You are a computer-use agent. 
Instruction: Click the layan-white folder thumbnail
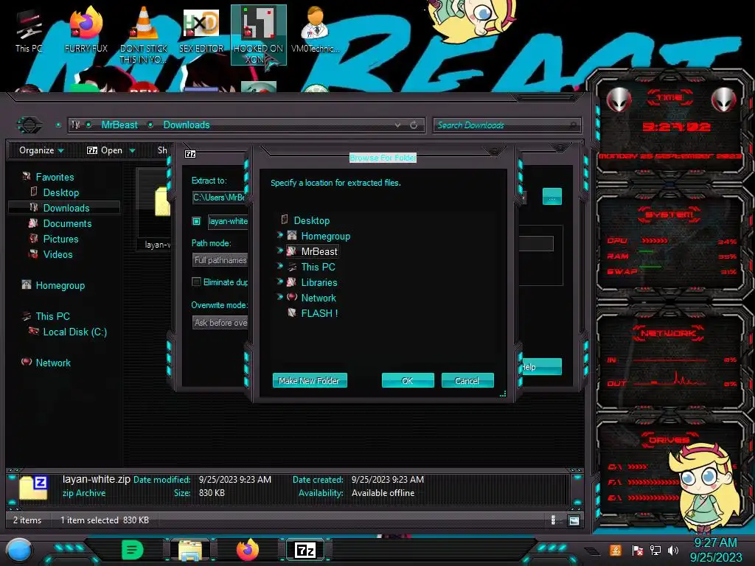click(x=161, y=202)
